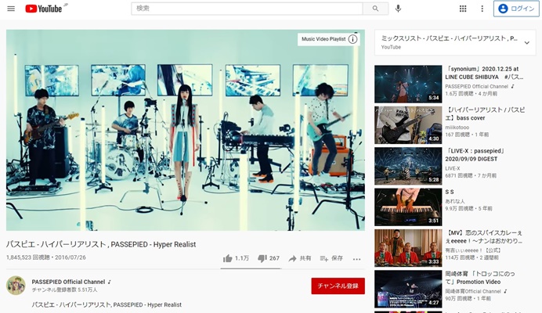
Task: Open LIVE-X passepied digest thumbnail
Action: coord(408,166)
